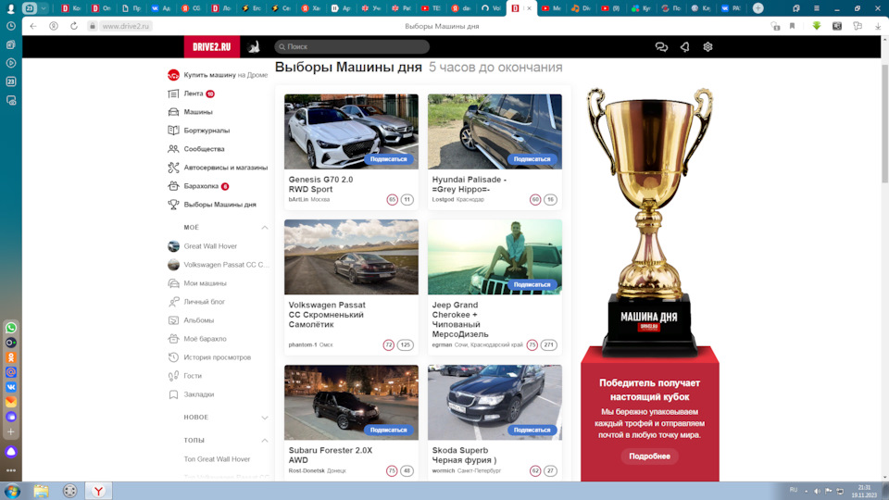889x500 pixels.
Task: Click the DRIVE2.RU logo
Action: pos(211,46)
